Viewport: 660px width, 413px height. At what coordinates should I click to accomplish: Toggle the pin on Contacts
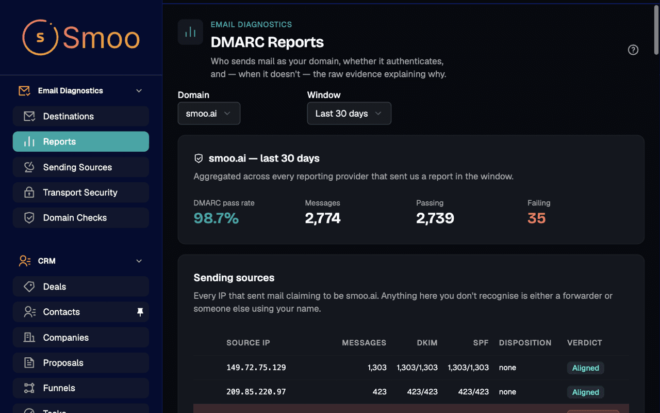pyautogui.click(x=140, y=312)
